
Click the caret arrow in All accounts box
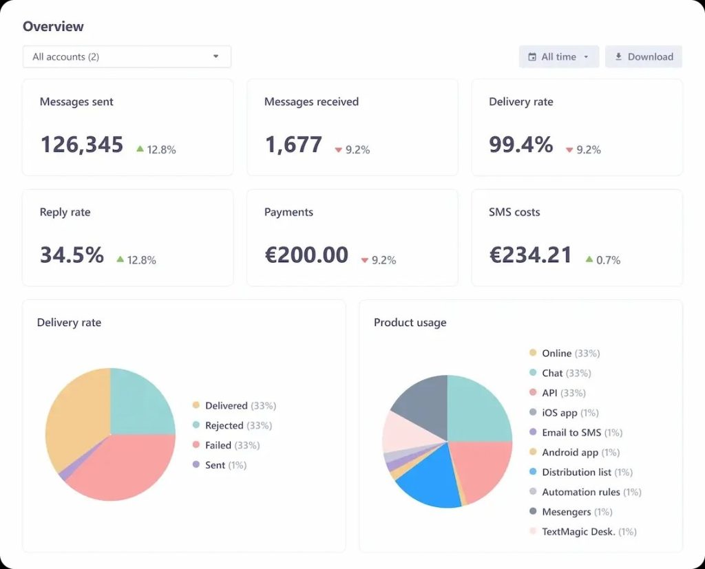[x=215, y=57]
